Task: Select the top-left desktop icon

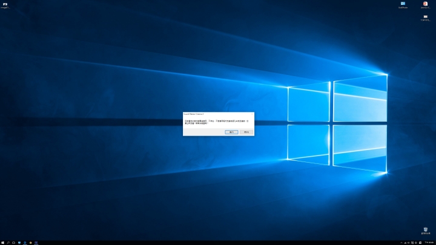Action: 5,5
